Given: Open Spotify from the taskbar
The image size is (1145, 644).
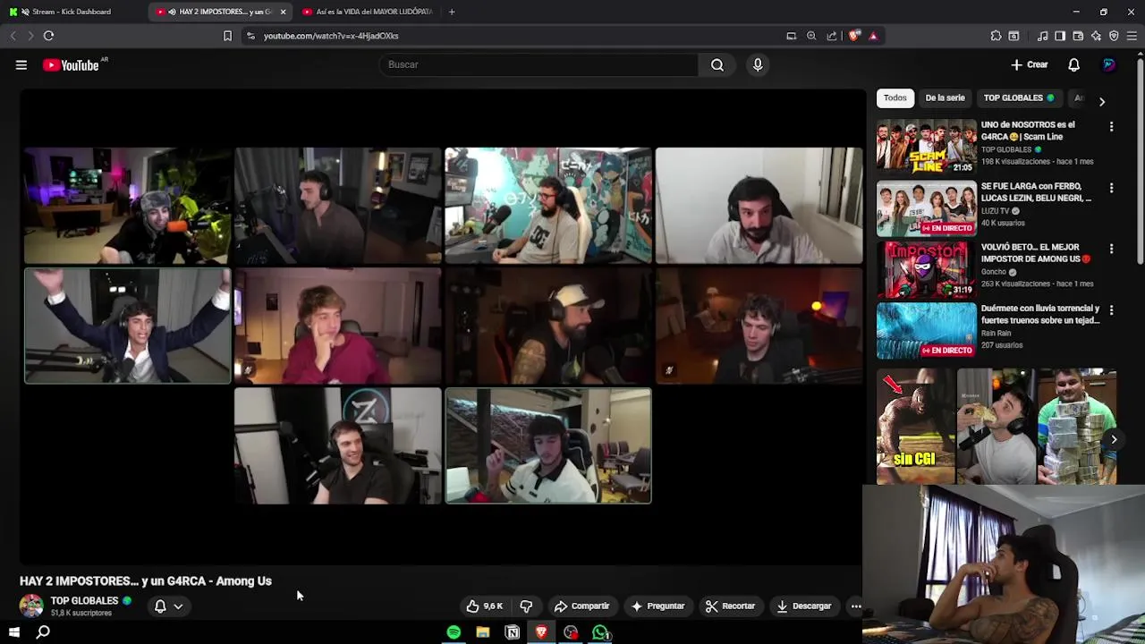Looking at the screenshot, I should (454, 632).
